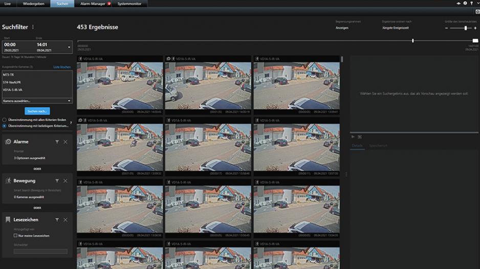Open the Alarme '3 Optionen ausgewählt' selector
This screenshot has height=269, width=480.
29,158
